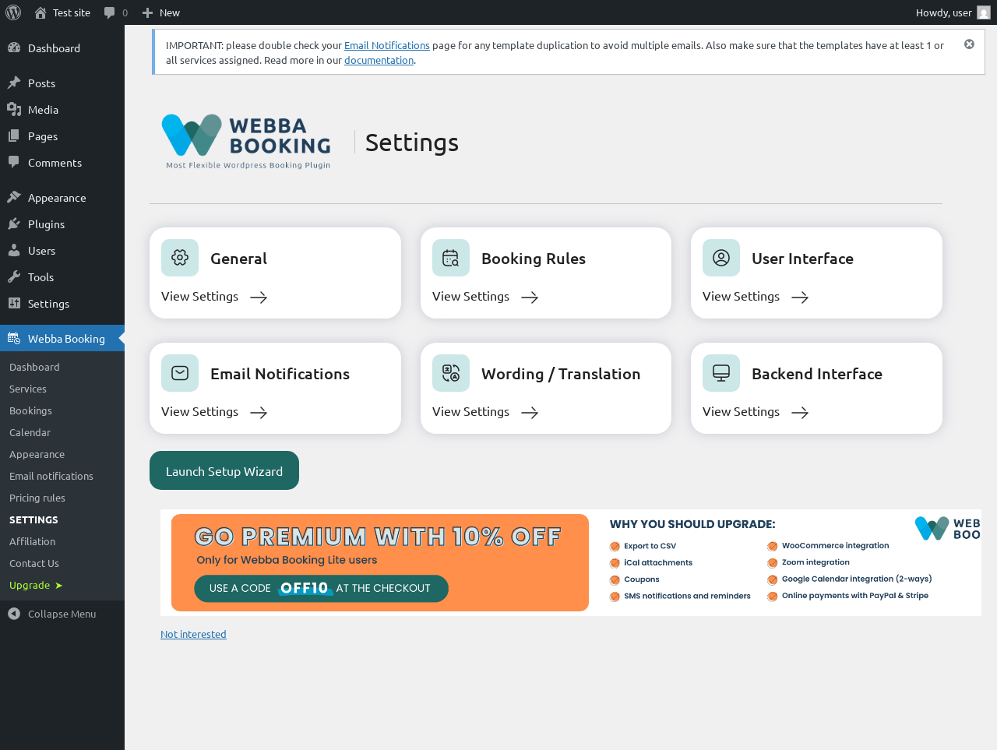Click the arrow in User Interface card

(x=800, y=298)
